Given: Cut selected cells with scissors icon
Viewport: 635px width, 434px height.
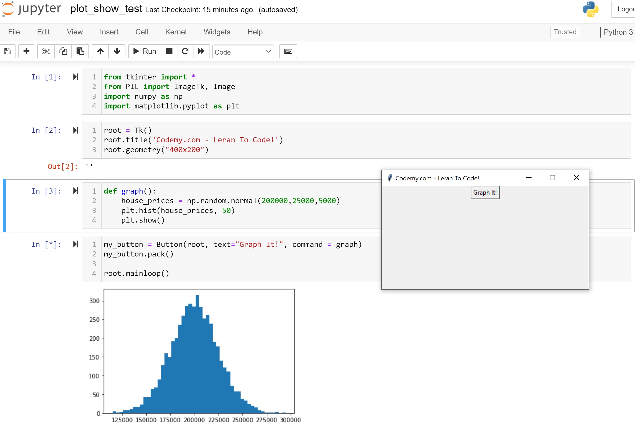Looking at the screenshot, I should click(46, 51).
